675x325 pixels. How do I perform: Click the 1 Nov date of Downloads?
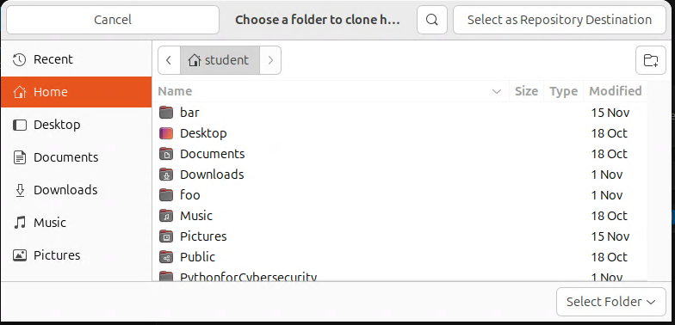tap(607, 175)
